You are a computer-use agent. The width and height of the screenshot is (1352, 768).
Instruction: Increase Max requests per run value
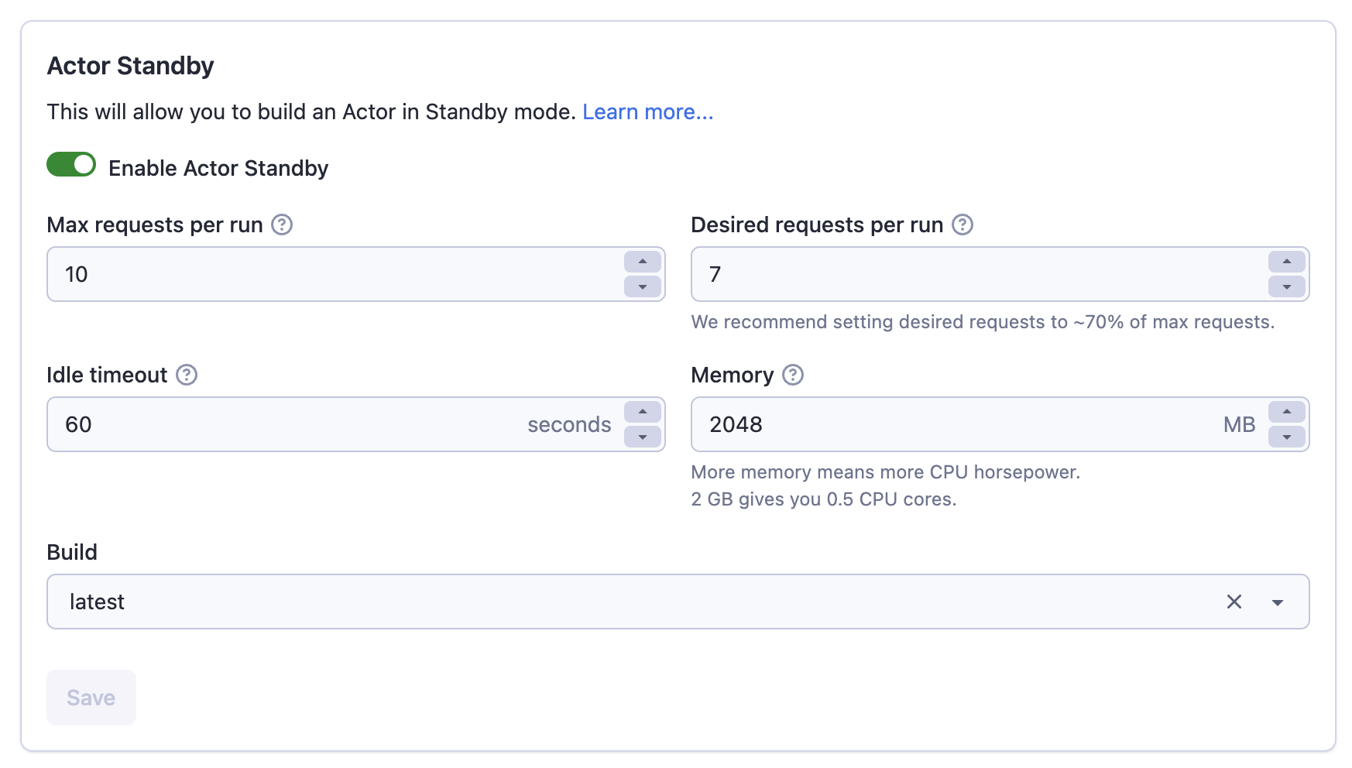643,262
